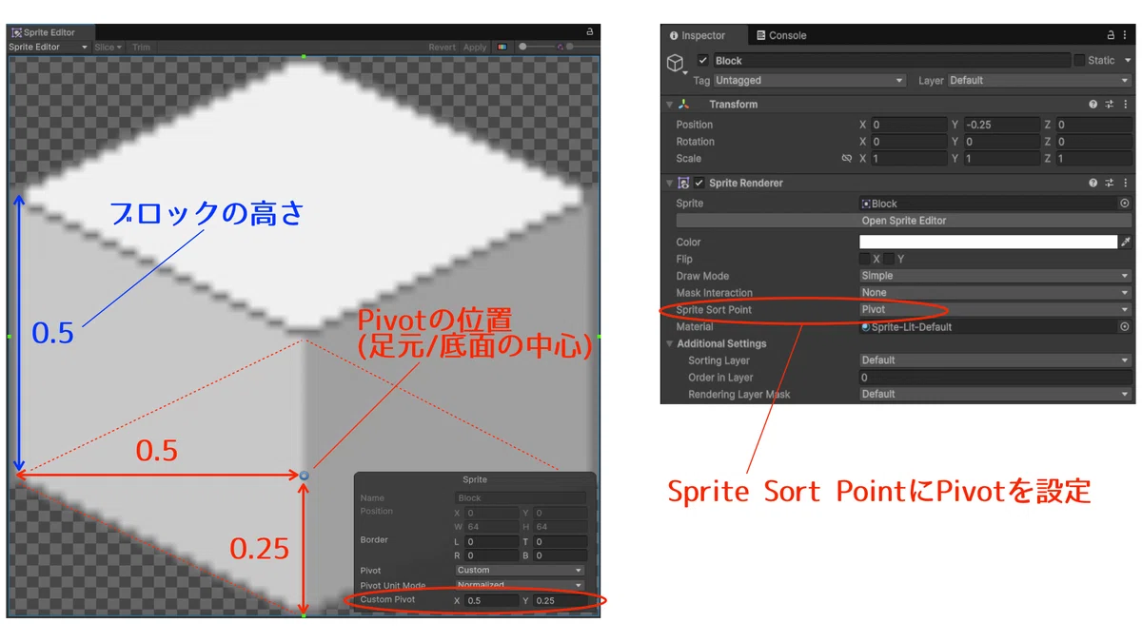Pick a color with the eyedropper
The width and height of the screenshot is (1142, 642).
tap(1126, 243)
